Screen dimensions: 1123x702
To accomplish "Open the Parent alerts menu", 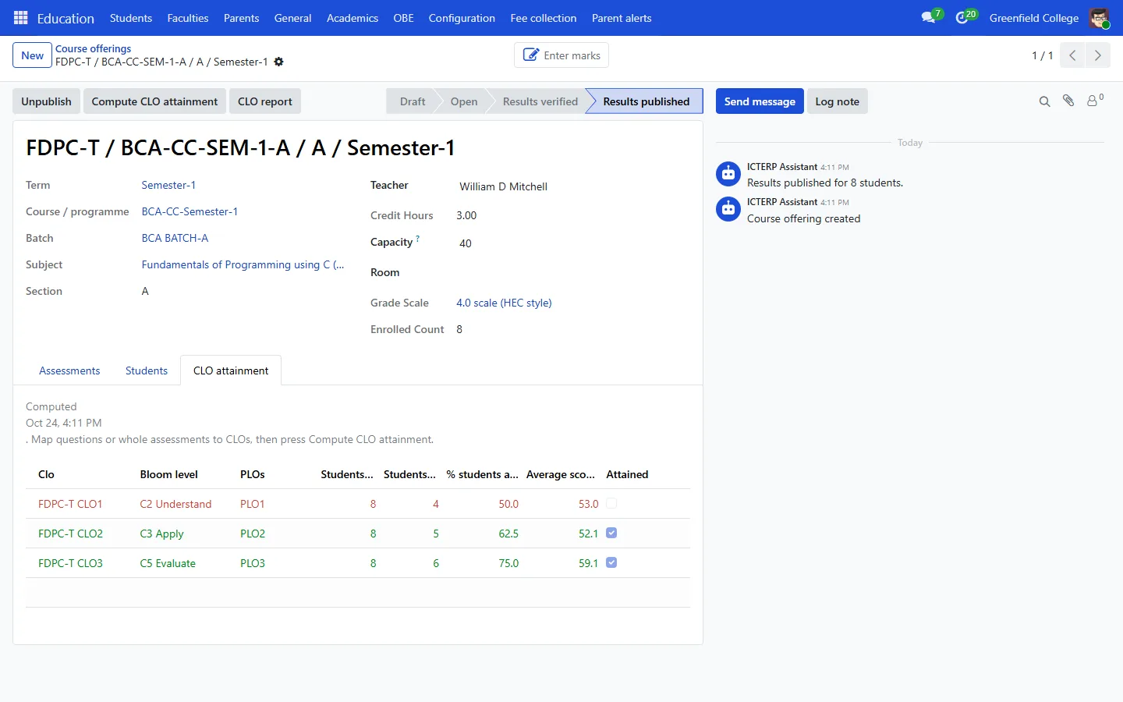I will (622, 18).
